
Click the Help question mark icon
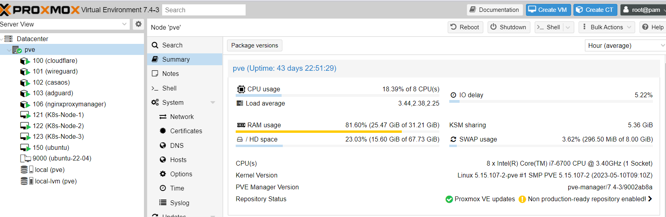(x=645, y=27)
